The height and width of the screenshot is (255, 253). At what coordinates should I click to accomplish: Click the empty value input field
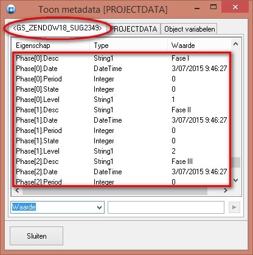(x=166, y=207)
